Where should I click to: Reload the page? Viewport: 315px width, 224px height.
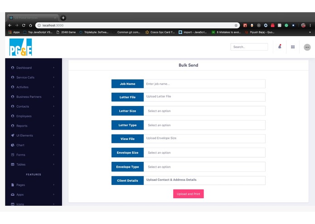click(24, 25)
